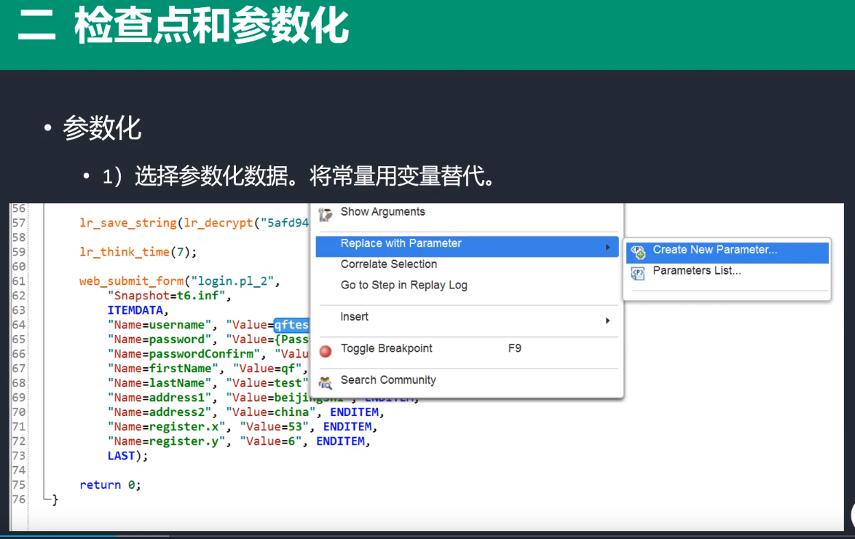Select Replace with Parameter menu entry
This screenshot has height=539, width=855.
tap(468, 247)
